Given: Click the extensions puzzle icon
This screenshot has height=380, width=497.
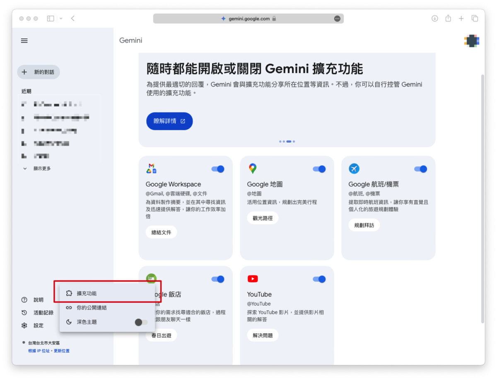Looking at the screenshot, I should coord(69,293).
